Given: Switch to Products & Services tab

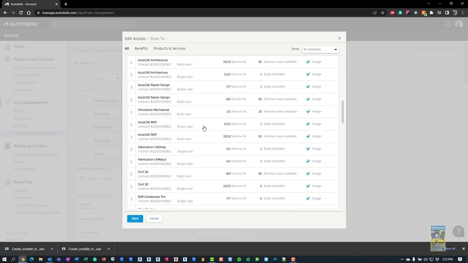Looking at the screenshot, I should [x=169, y=49].
